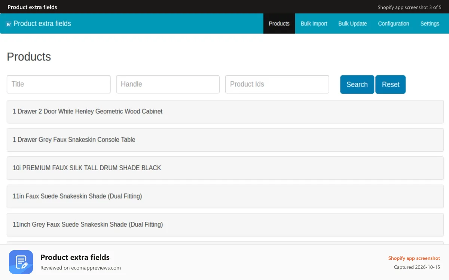
Task: Click the Product extra fields logo icon
Action: 9,24
